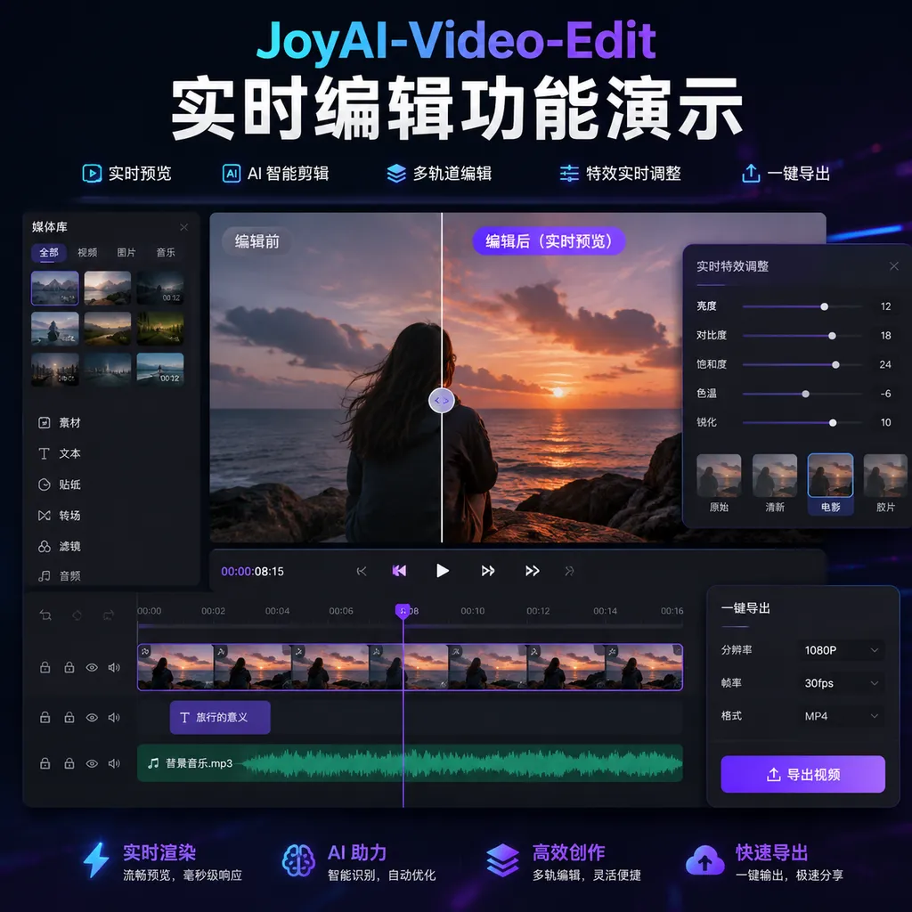Open the 滤镜 filters panel

(59, 546)
